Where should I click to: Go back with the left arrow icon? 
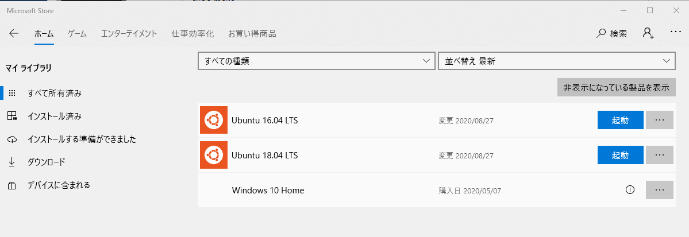pos(14,34)
